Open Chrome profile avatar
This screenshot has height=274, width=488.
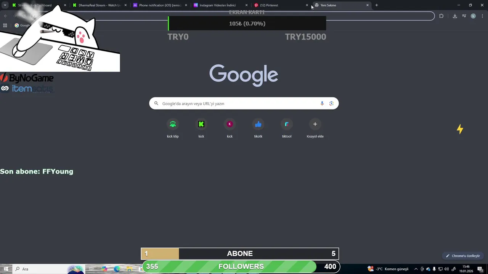tap(473, 16)
